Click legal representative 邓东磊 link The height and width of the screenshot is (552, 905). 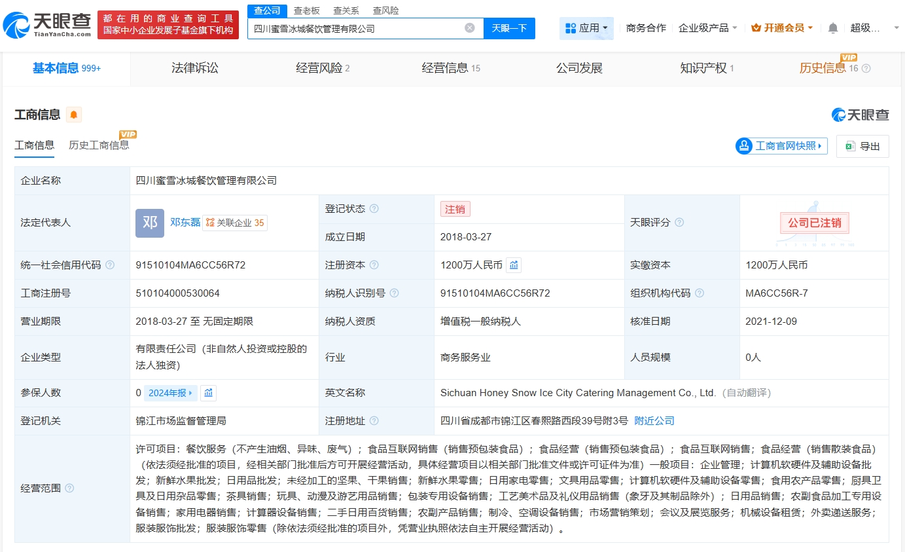pos(184,223)
